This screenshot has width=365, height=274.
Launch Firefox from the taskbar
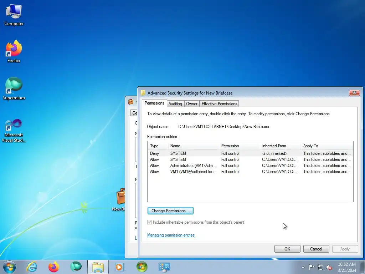click(x=53, y=267)
